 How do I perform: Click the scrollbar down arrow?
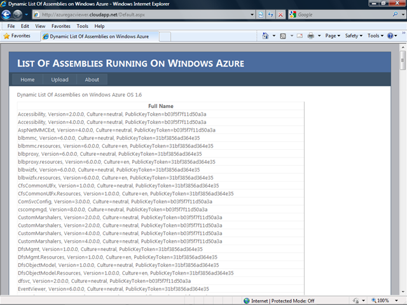(x=403, y=292)
